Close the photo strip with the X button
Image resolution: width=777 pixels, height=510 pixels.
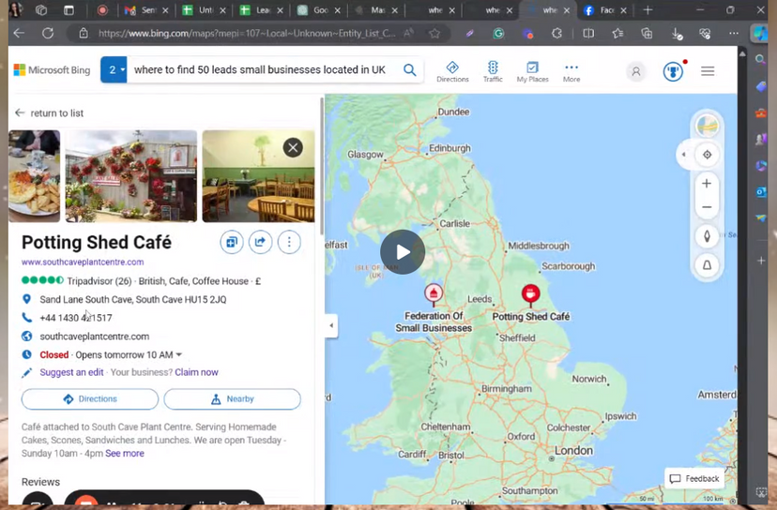pyautogui.click(x=293, y=147)
